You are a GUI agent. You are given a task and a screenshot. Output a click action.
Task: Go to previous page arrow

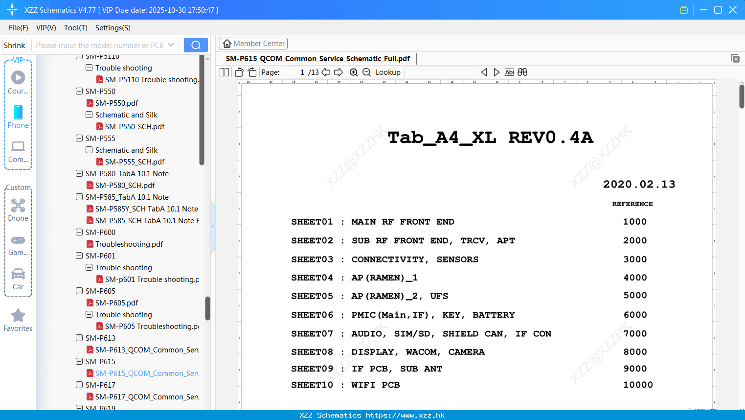click(326, 72)
